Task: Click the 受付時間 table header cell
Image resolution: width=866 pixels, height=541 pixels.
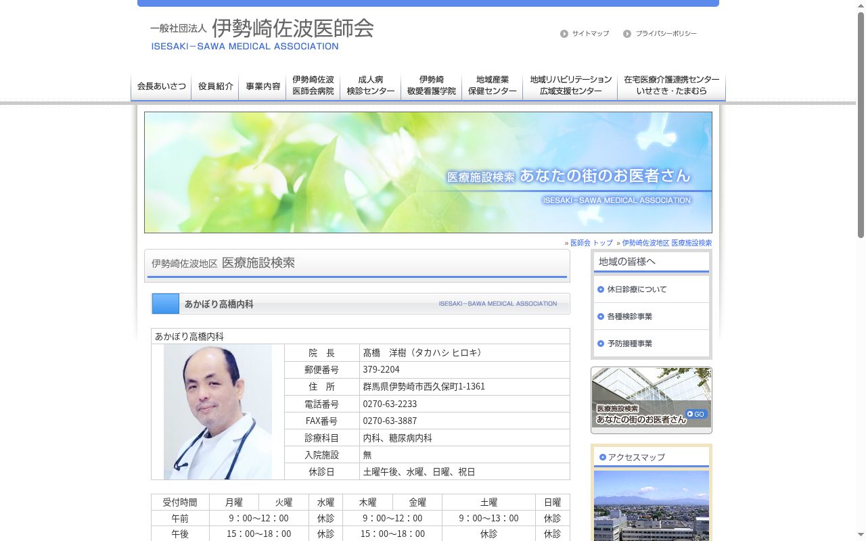Action: [180, 502]
